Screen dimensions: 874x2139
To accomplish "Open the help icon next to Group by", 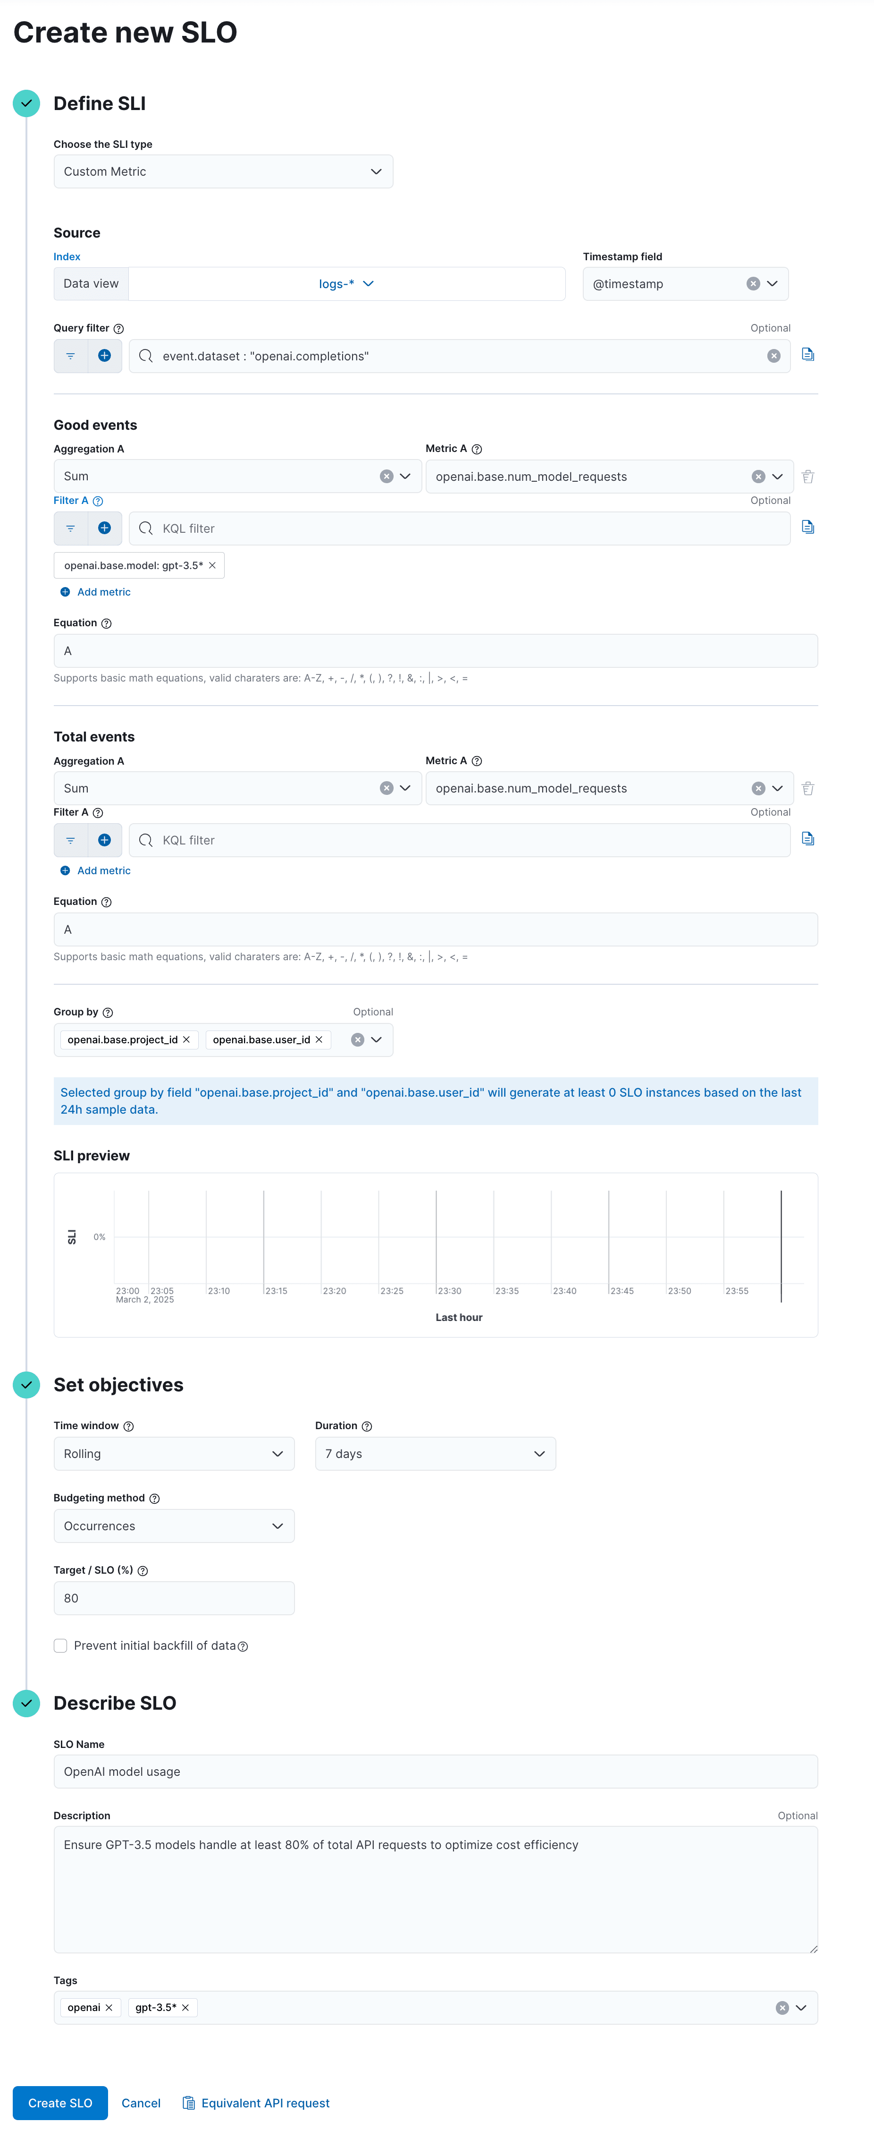I will pos(109,1011).
